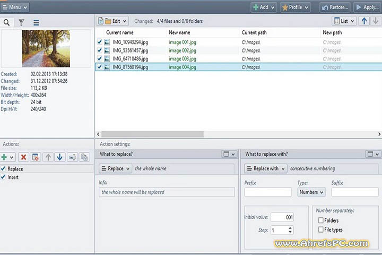382x255 pixels.
Task: Click image icon of IMG_53561457.jpg
Action: point(107,50)
